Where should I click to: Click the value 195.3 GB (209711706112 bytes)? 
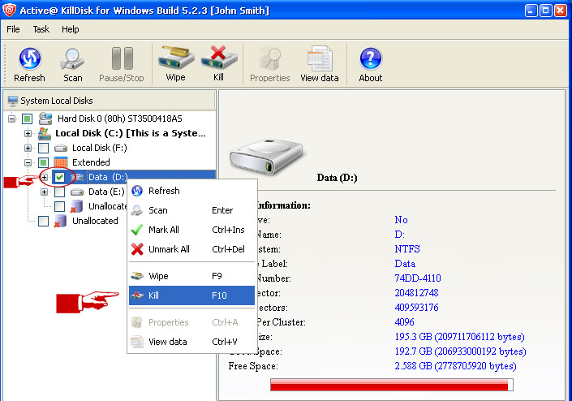click(460, 337)
